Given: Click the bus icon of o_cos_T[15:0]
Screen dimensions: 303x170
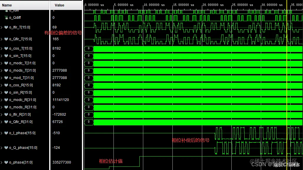Looking at the screenshot, I should [6, 48].
